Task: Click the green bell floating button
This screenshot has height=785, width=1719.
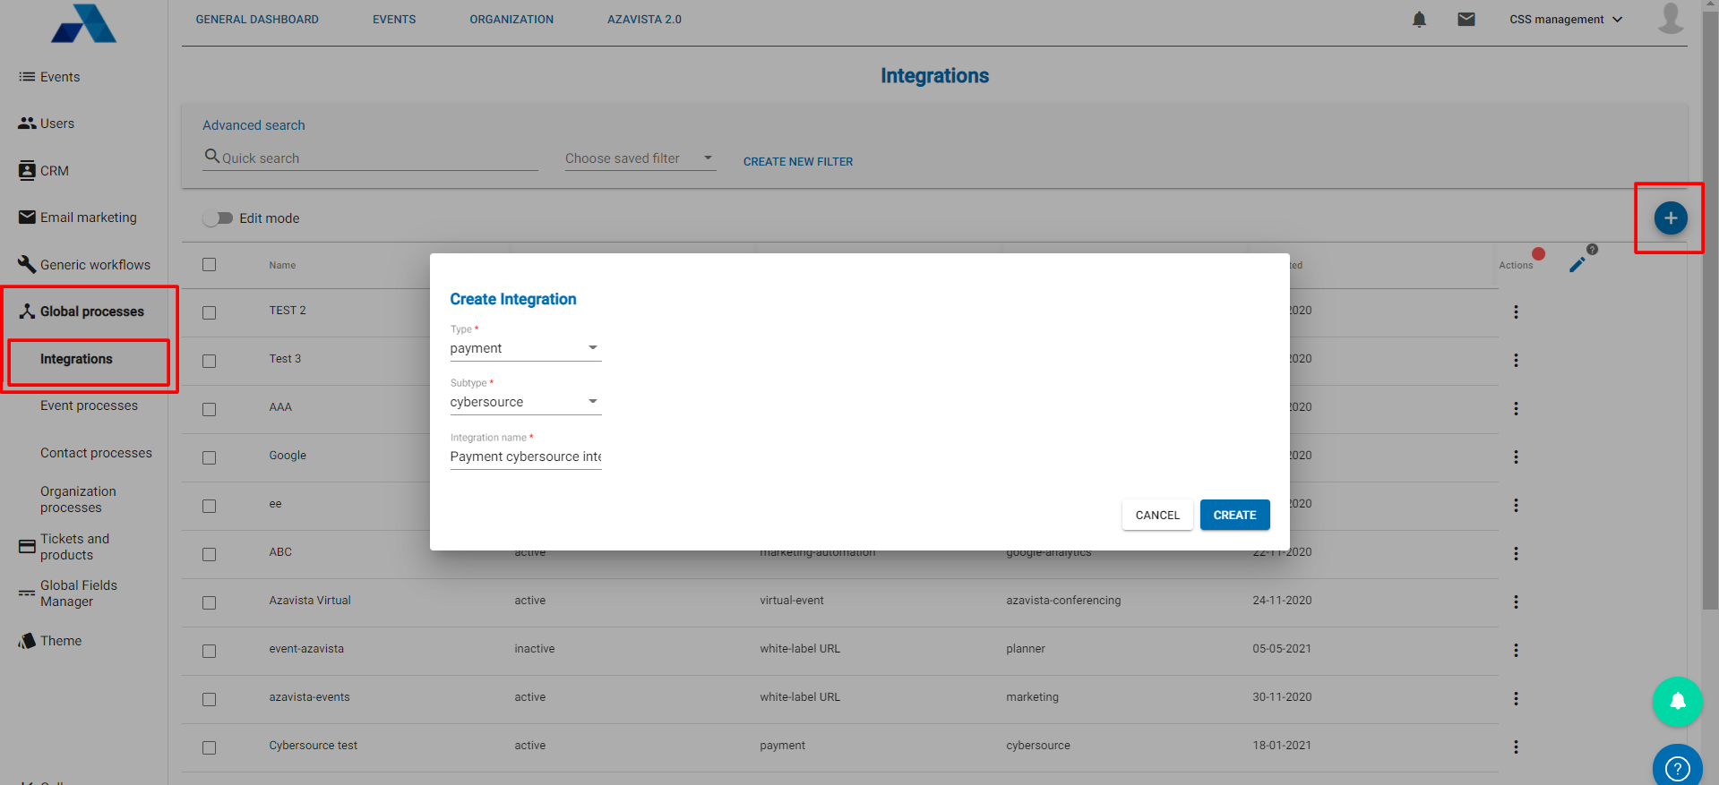Action: pos(1678,702)
